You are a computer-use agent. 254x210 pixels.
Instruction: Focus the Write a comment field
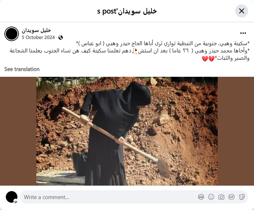pyautogui.click(x=108, y=197)
